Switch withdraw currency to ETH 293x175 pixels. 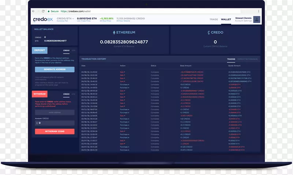pyautogui.click(x=74, y=94)
